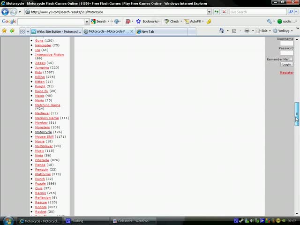Viewport: 300px width, 225px height.
Task: Open the Quick Tabs grid icon
Action: [22, 31]
